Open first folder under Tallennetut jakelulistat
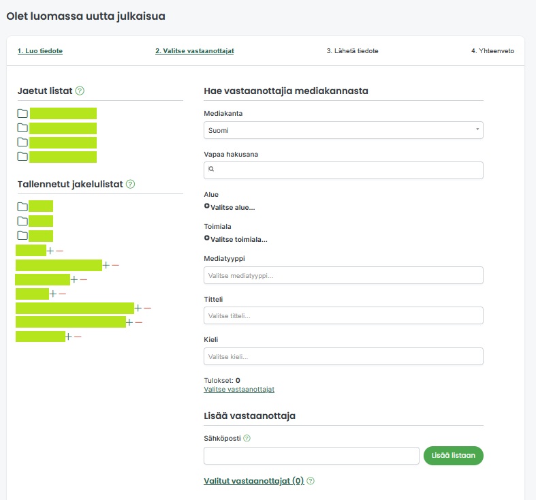Image resolution: width=536 pixels, height=500 pixels. 22,206
